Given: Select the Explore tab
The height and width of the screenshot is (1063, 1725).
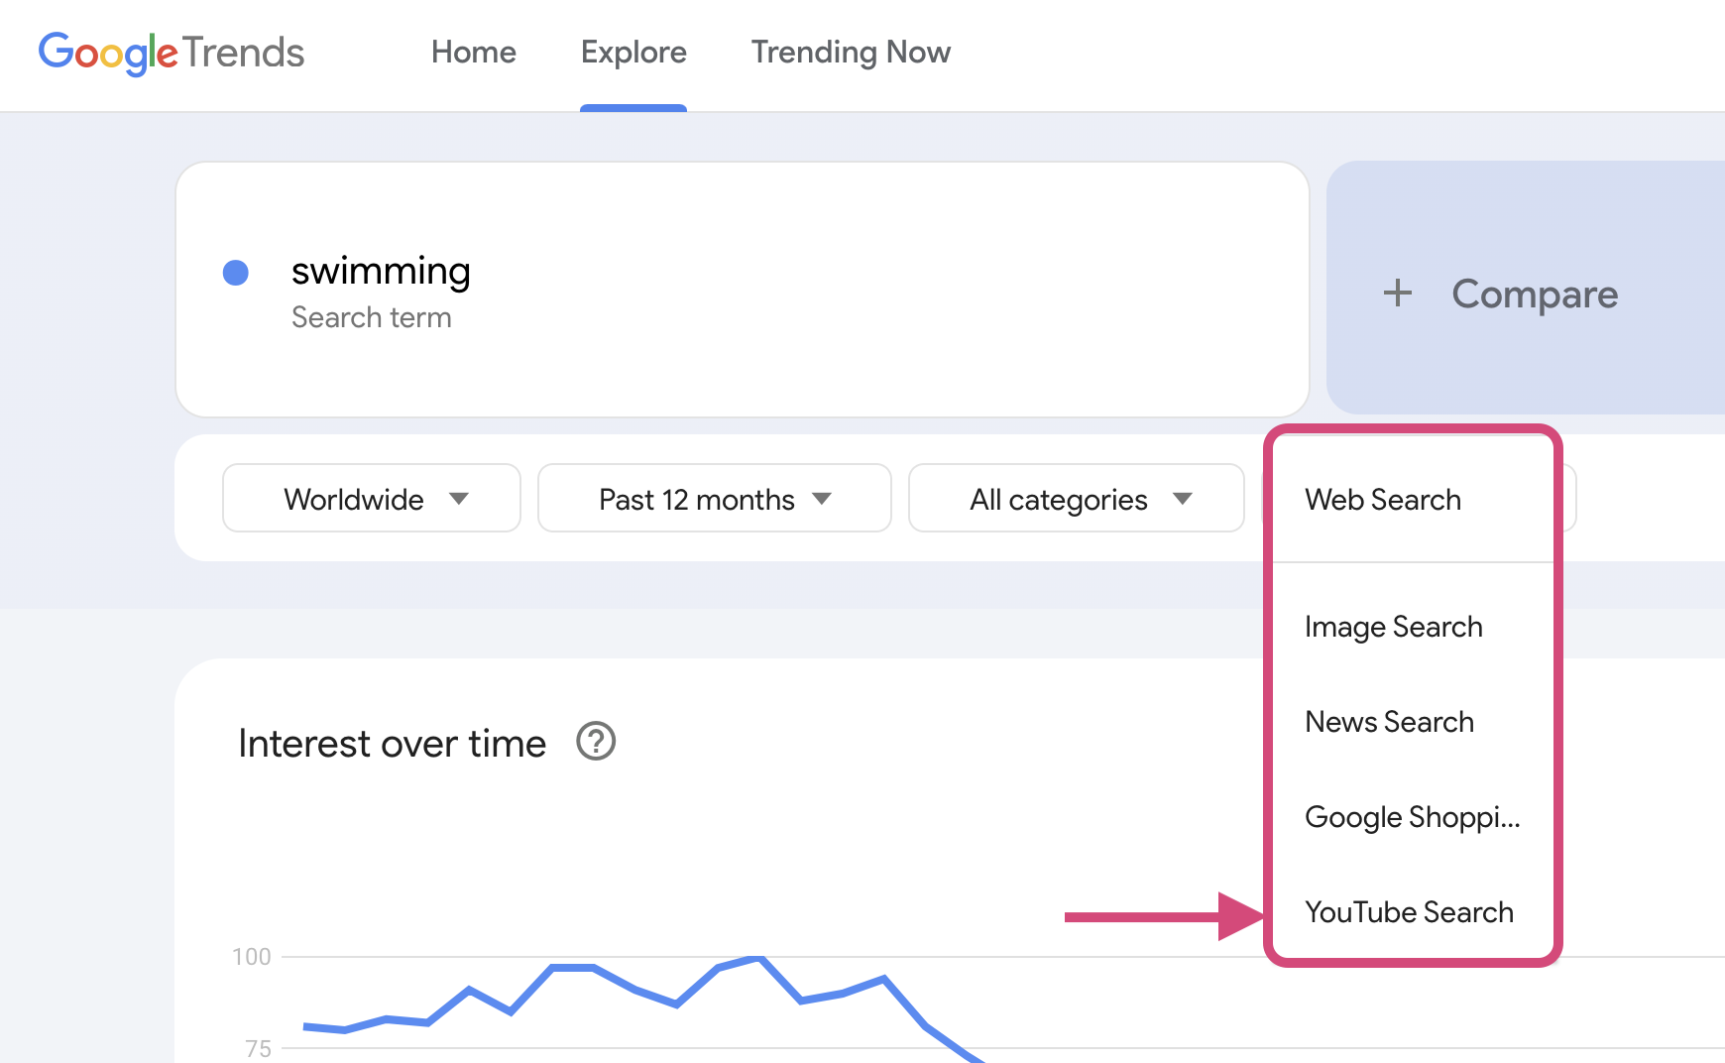Looking at the screenshot, I should 632,53.
